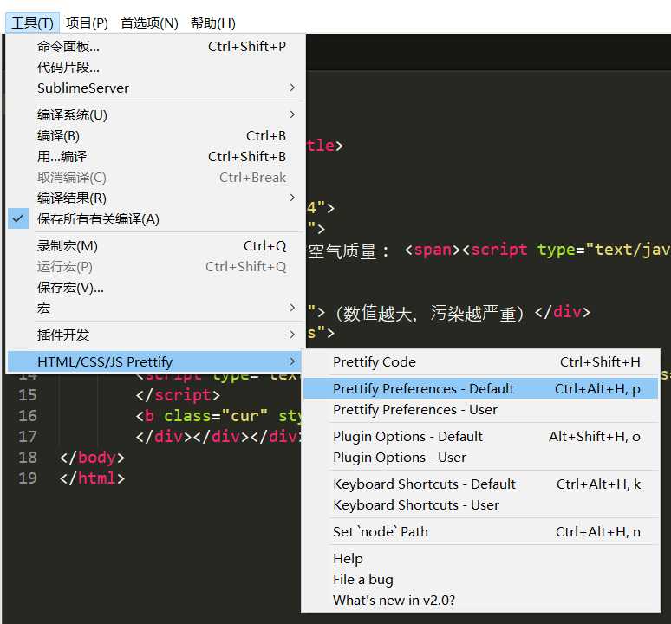
Task: Open HTML/CSS/JS Prettify submenu
Action: 155,361
